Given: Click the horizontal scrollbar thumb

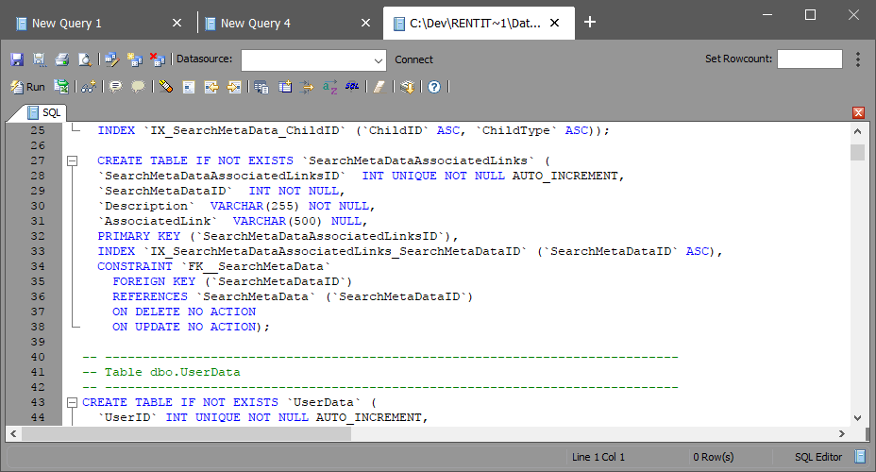Looking at the screenshot, I should point(186,434).
